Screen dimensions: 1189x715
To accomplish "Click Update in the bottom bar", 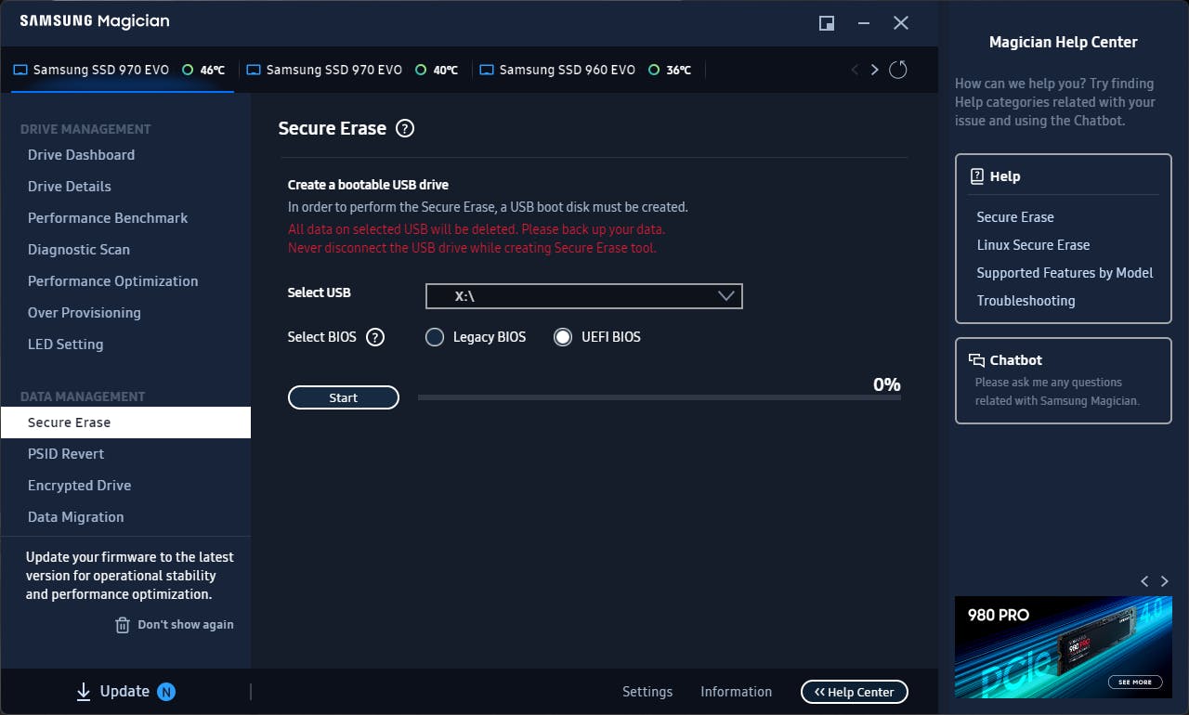I will [x=124, y=691].
